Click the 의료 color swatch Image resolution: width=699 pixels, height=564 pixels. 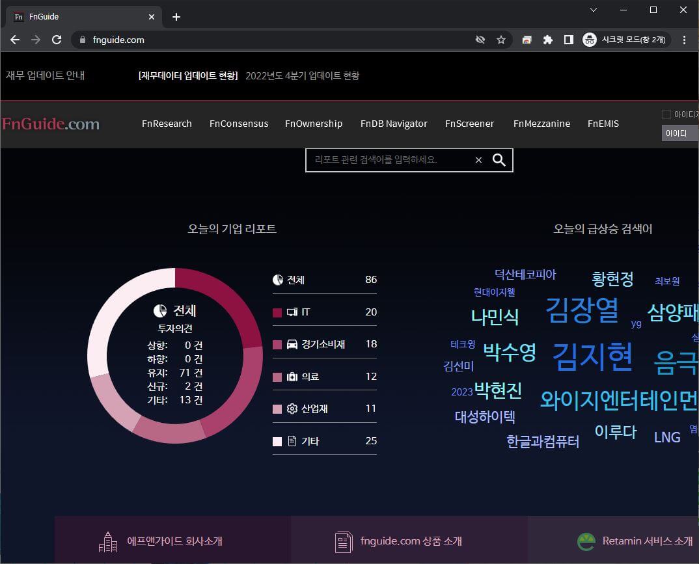[x=277, y=377]
